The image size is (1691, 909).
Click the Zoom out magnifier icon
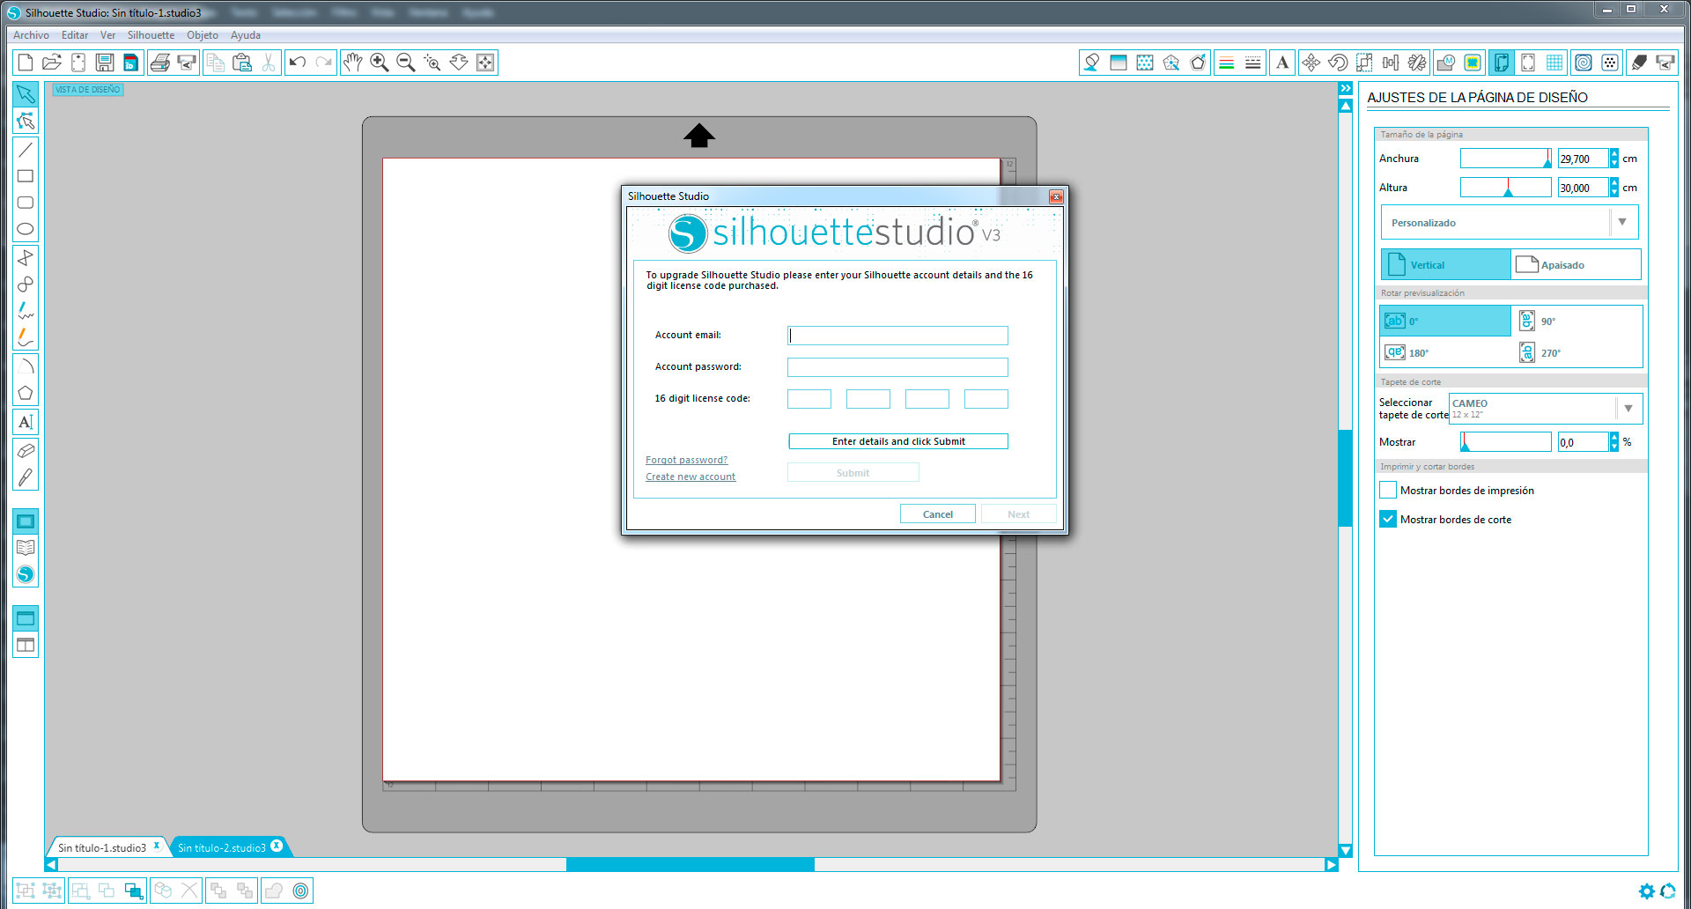406,63
